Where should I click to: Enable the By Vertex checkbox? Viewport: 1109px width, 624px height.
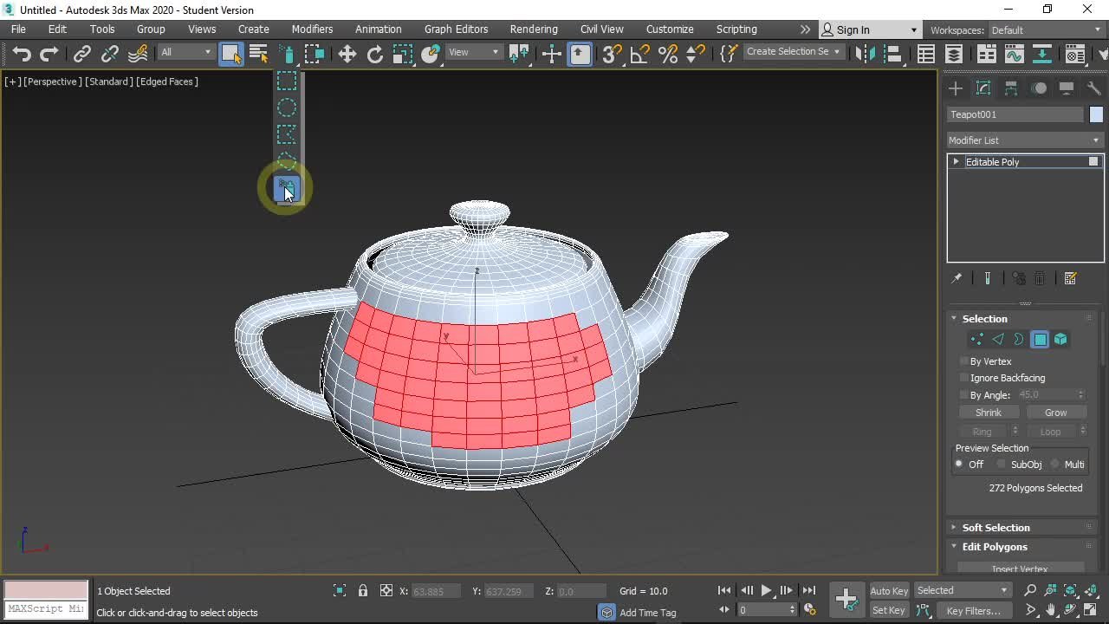[964, 361]
